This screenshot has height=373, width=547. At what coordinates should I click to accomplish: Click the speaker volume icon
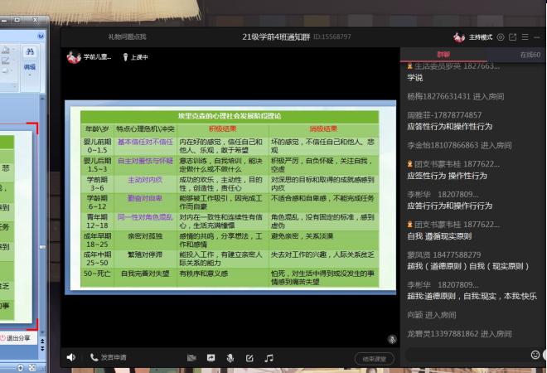pyautogui.click(x=71, y=358)
